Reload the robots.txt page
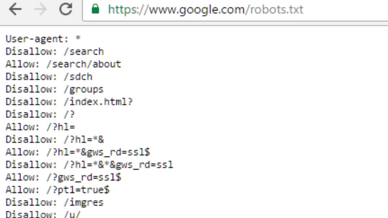 66,10
